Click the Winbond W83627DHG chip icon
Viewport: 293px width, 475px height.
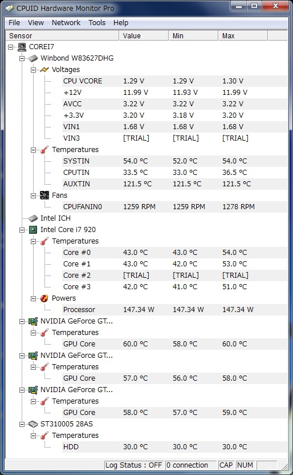click(x=33, y=58)
